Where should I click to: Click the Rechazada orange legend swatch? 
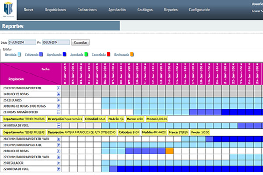[x=131, y=55]
